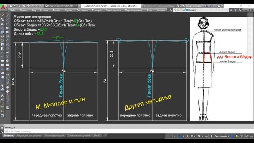Open the Десятичные units dropdown
Image resolution: width=254 pixels, height=143 pixels.
pos(221,136)
